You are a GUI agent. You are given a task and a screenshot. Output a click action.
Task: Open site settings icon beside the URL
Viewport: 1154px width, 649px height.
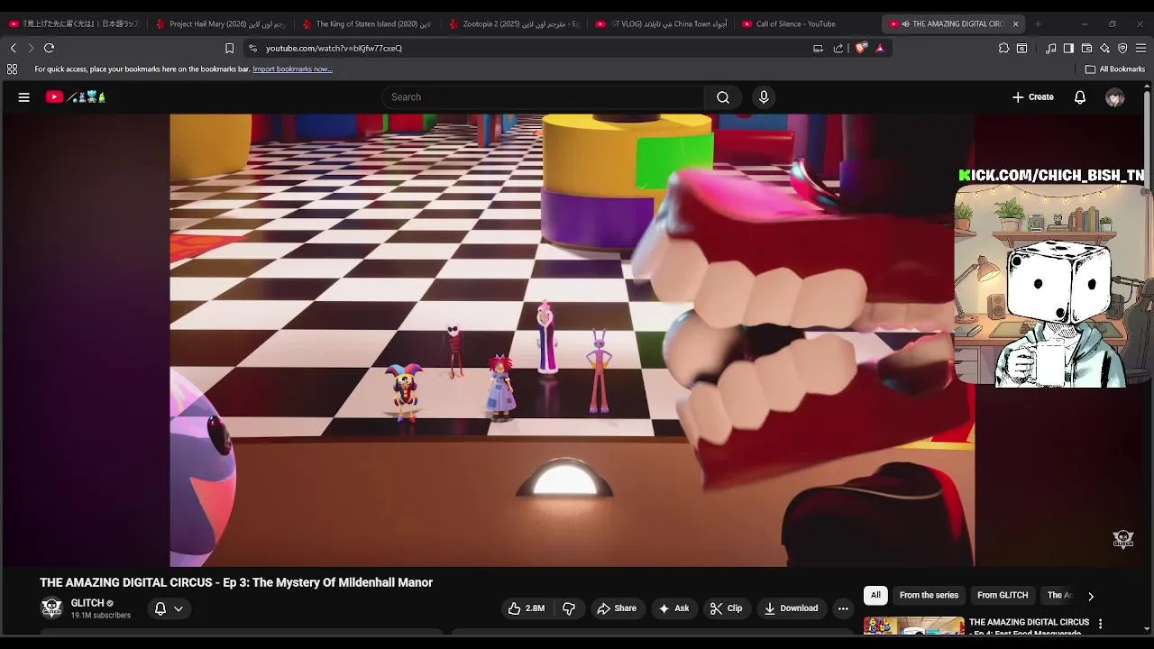click(x=252, y=49)
